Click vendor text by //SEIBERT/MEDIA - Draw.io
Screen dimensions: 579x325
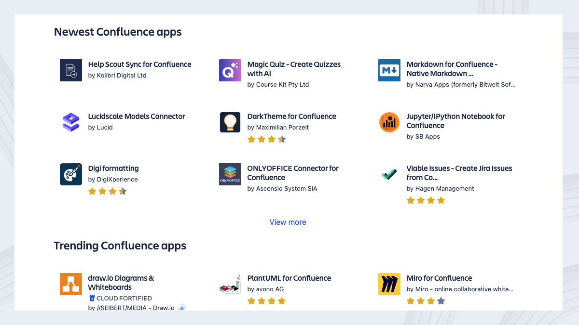coord(131,308)
